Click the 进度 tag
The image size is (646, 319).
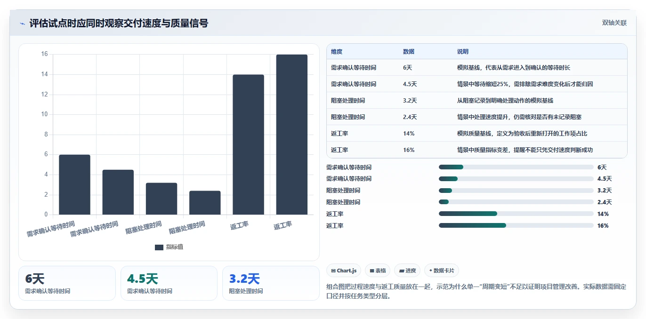(407, 271)
